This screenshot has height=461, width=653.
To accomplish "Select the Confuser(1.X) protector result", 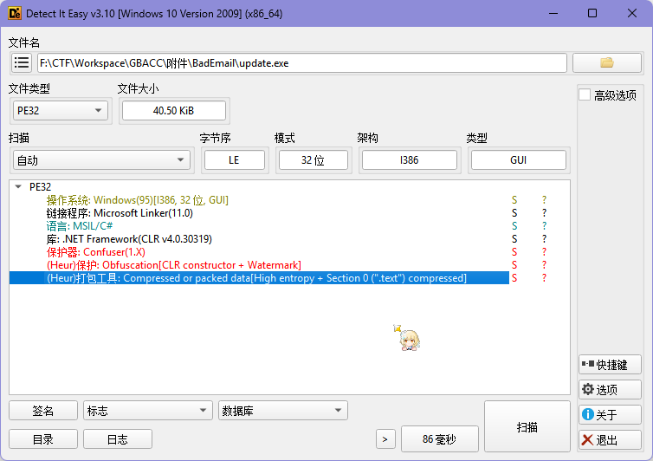I will [x=108, y=252].
